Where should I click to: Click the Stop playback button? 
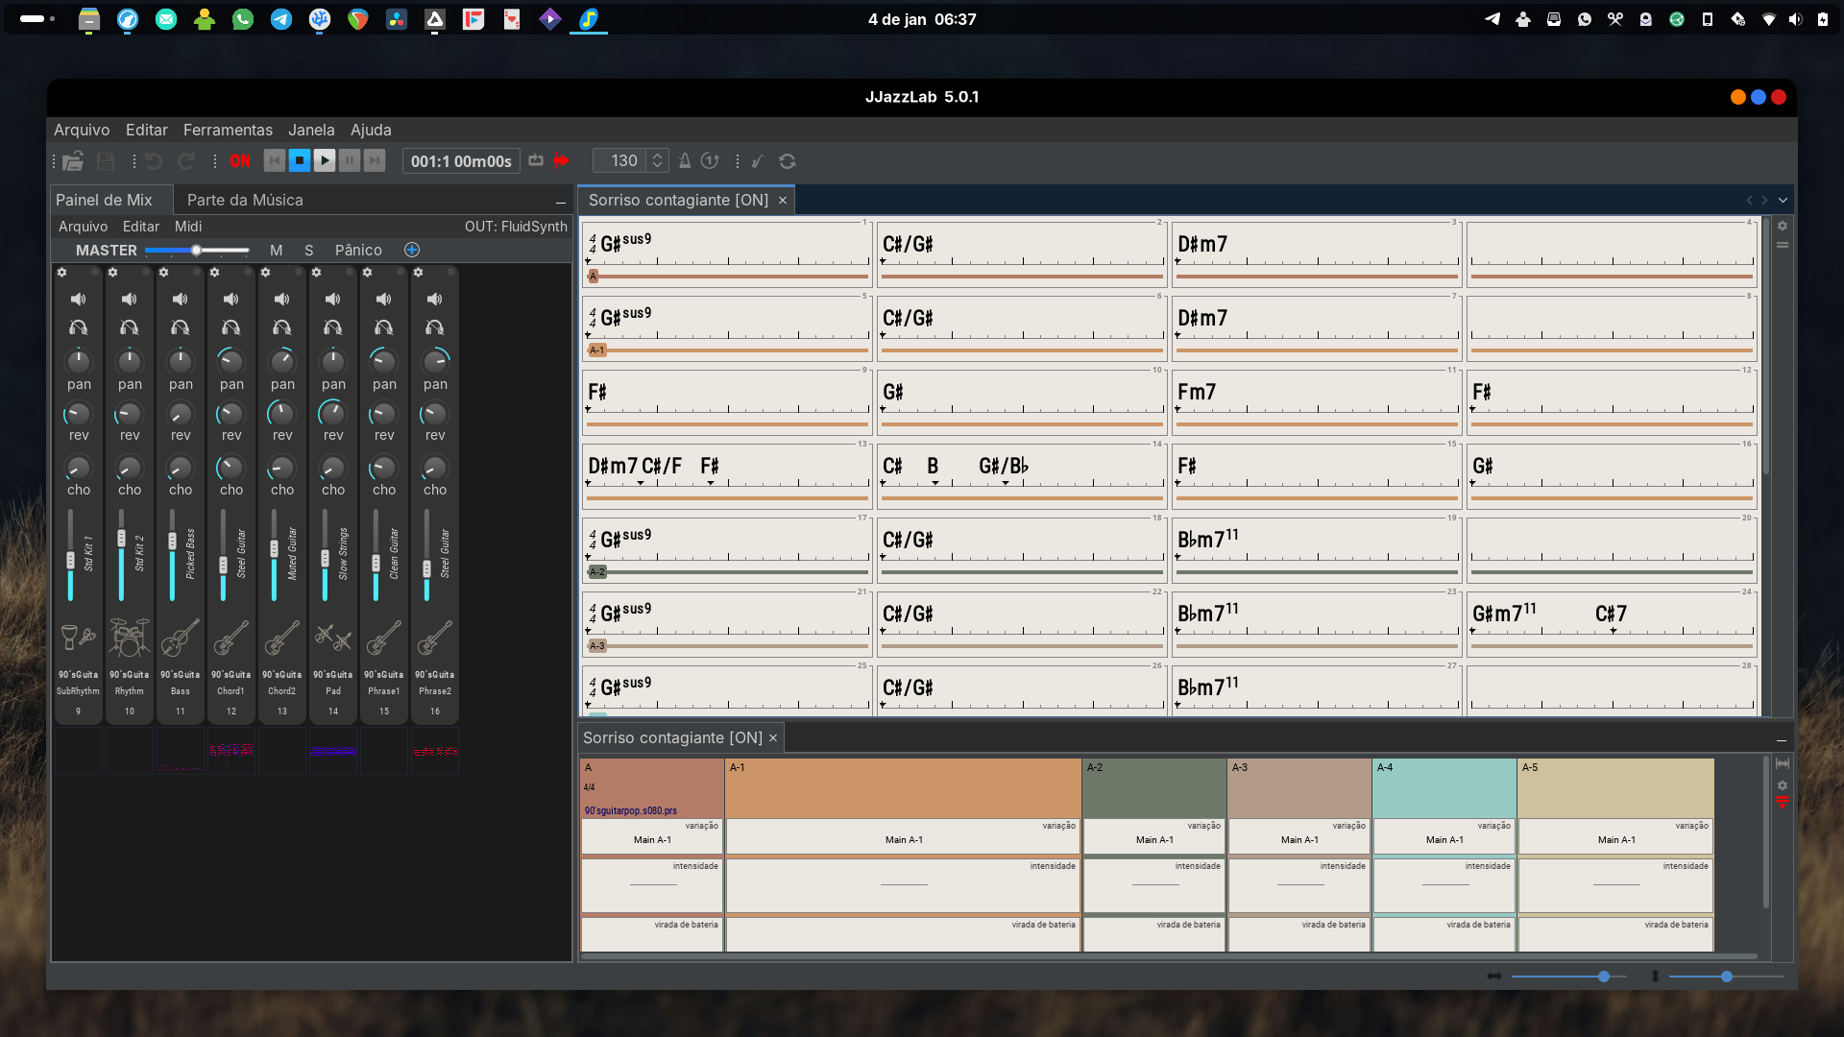[x=300, y=161]
